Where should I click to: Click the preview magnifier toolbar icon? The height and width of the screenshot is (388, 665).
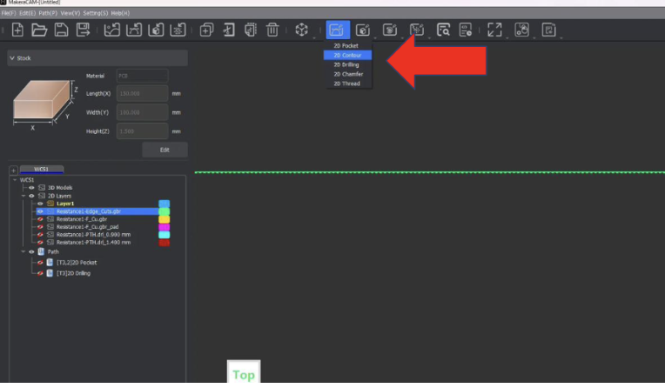pos(443,30)
